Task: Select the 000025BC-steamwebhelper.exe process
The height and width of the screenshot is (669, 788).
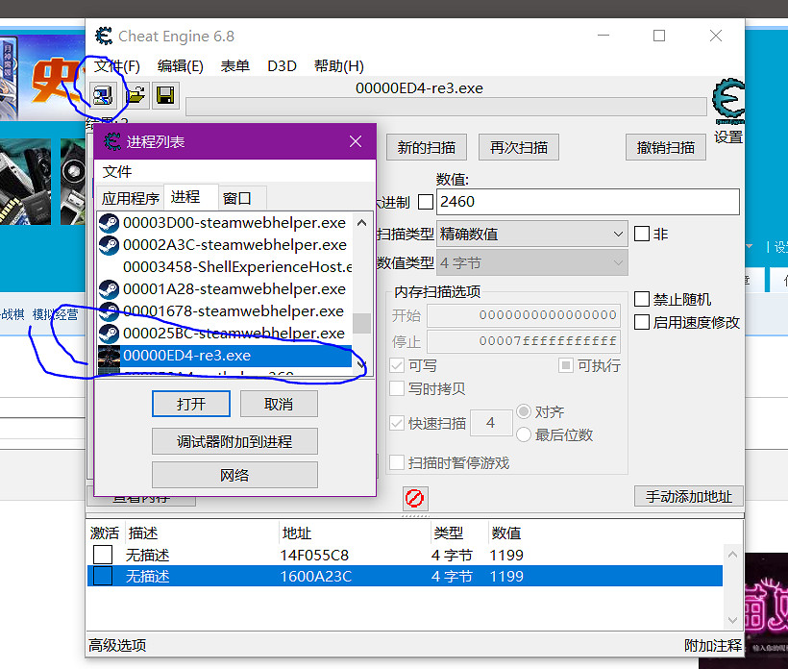Action: coord(234,333)
